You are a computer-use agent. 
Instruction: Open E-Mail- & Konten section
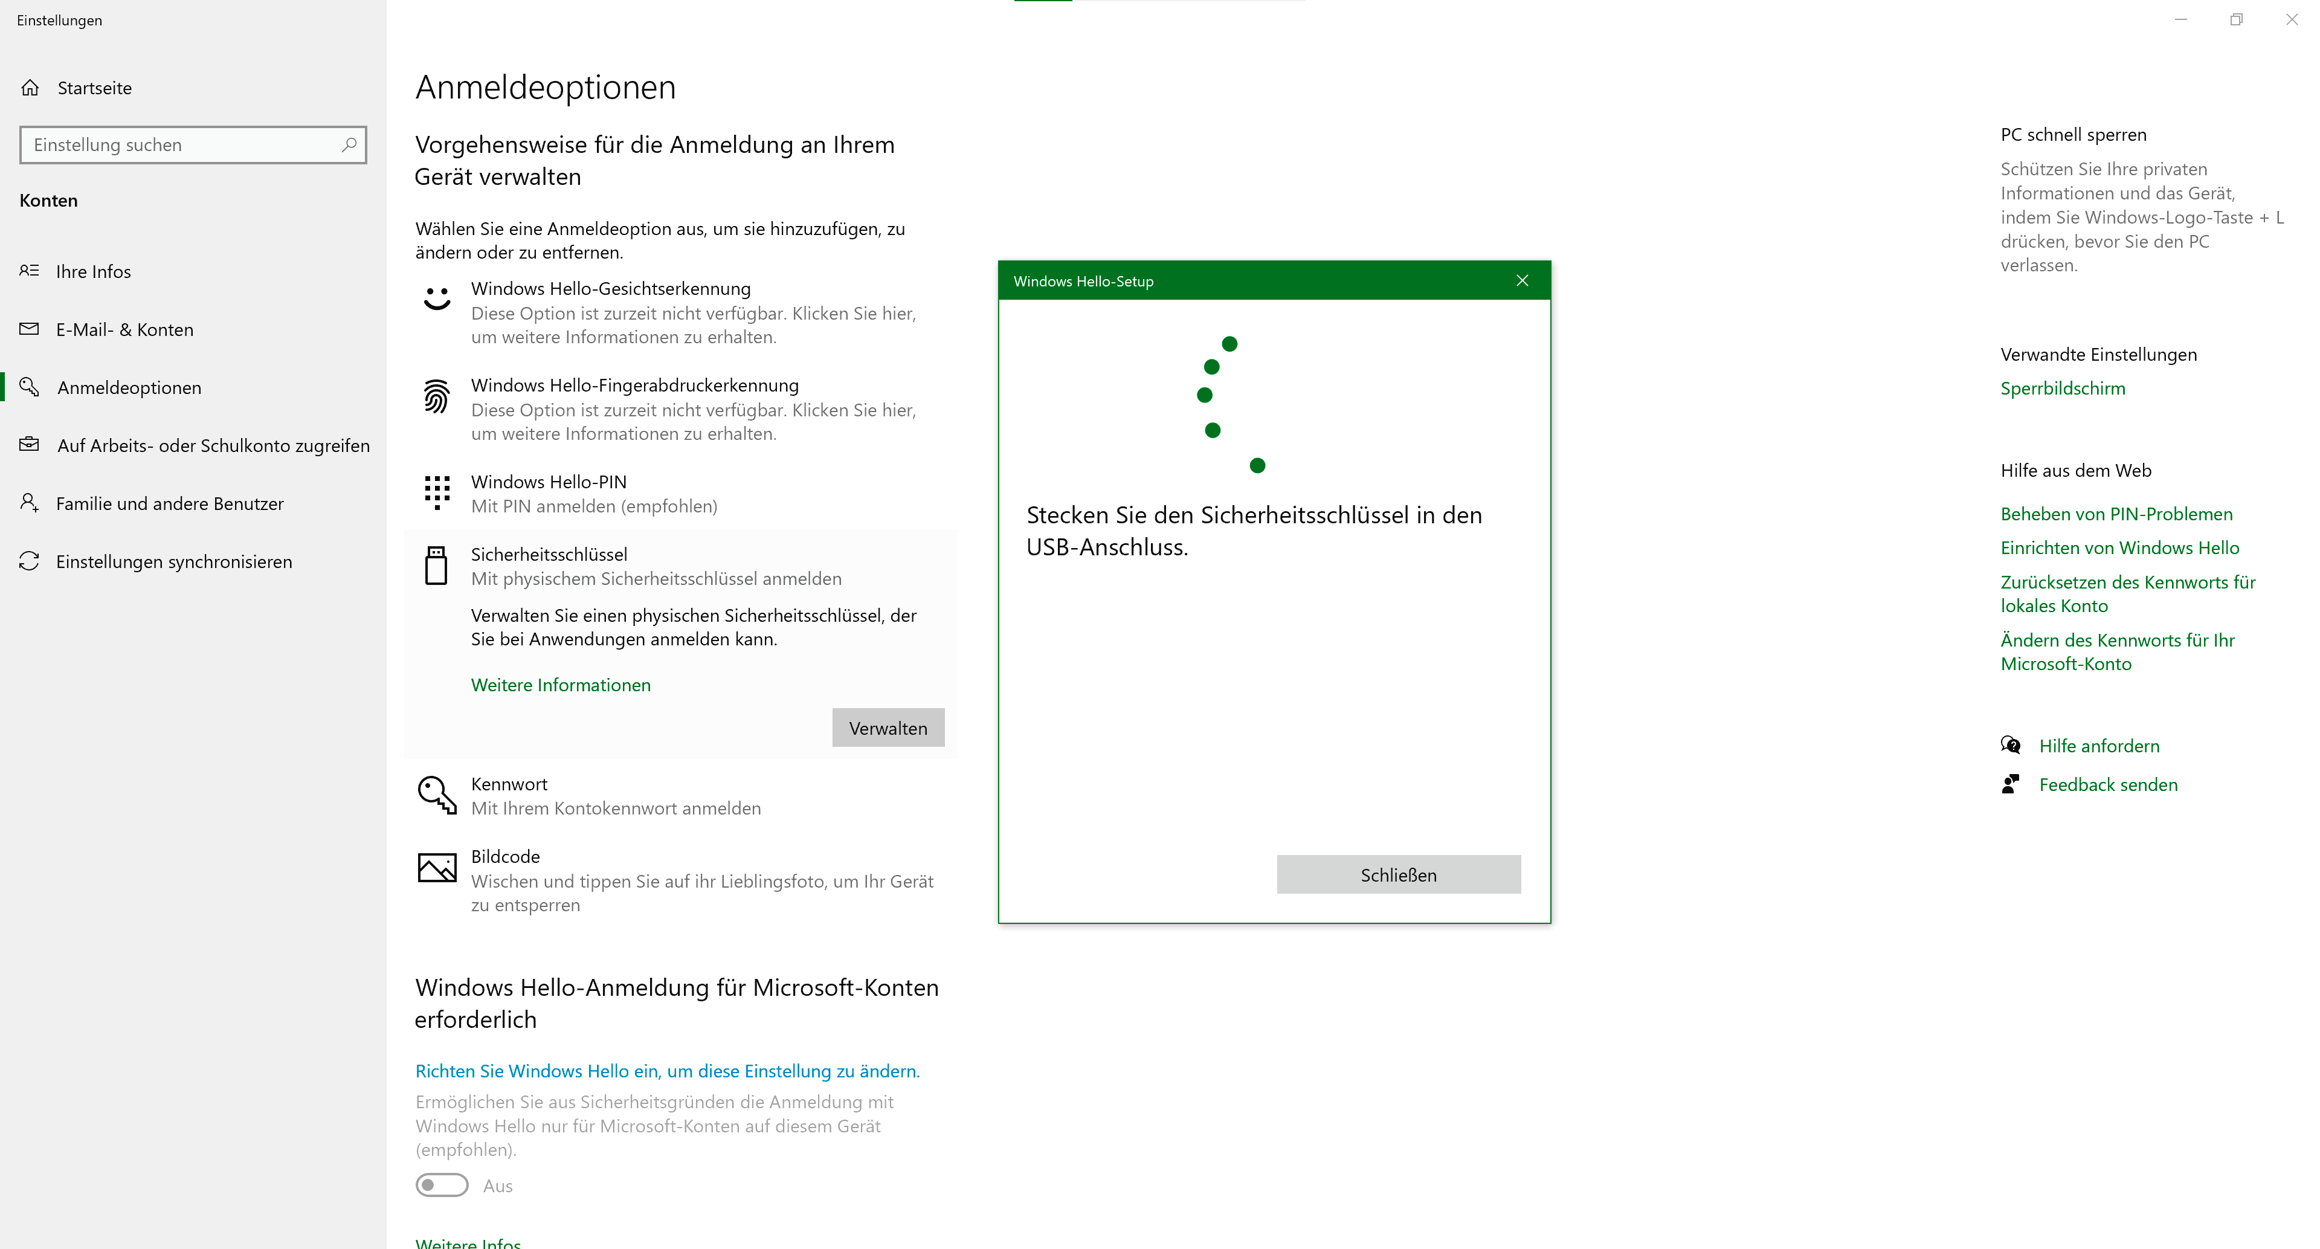coord(124,329)
